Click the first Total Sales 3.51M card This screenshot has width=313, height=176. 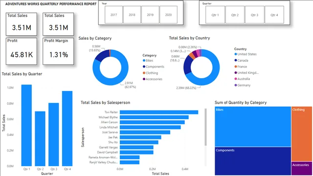22,24
